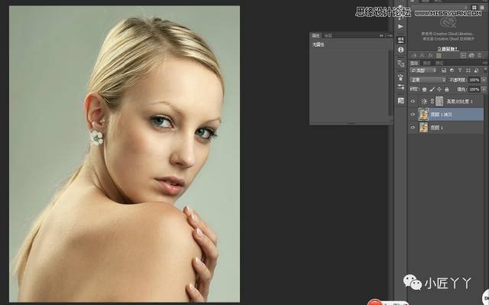Image resolution: width=489 pixels, height=305 pixels.
Task: Click the fill 100% value field
Action: pos(474,89)
